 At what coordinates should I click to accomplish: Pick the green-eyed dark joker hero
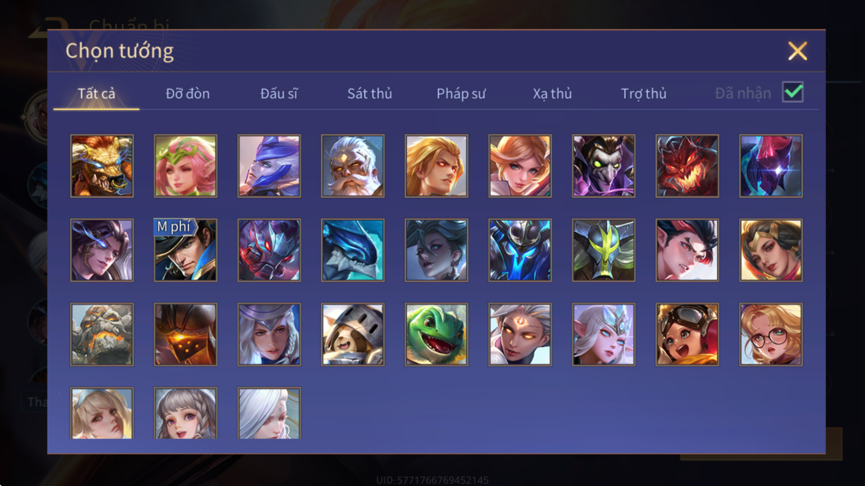point(603,166)
